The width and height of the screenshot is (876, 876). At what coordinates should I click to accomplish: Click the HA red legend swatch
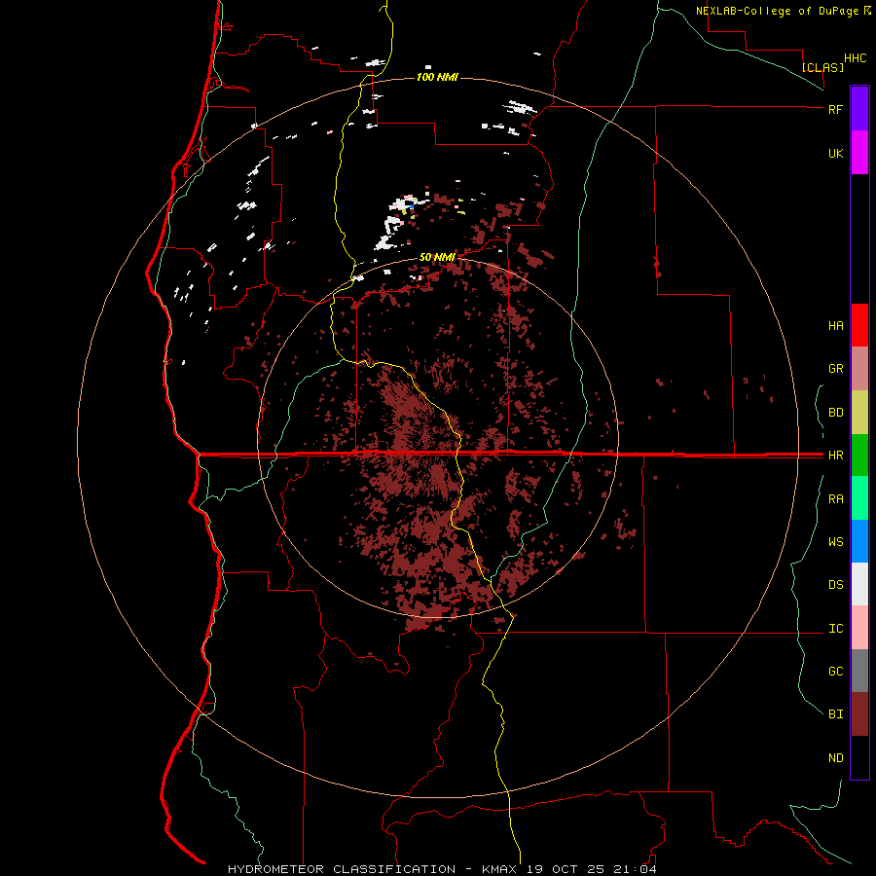pyautogui.click(x=859, y=325)
